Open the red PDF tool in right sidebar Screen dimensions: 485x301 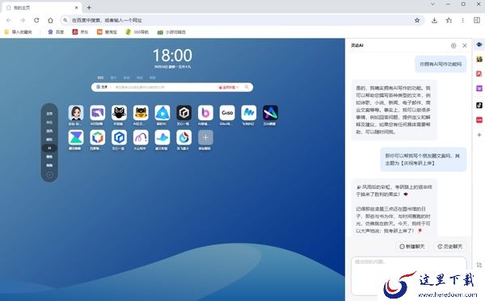click(479, 73)
